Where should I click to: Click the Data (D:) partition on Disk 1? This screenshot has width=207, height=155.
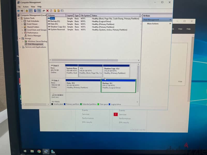coord(83,86)
